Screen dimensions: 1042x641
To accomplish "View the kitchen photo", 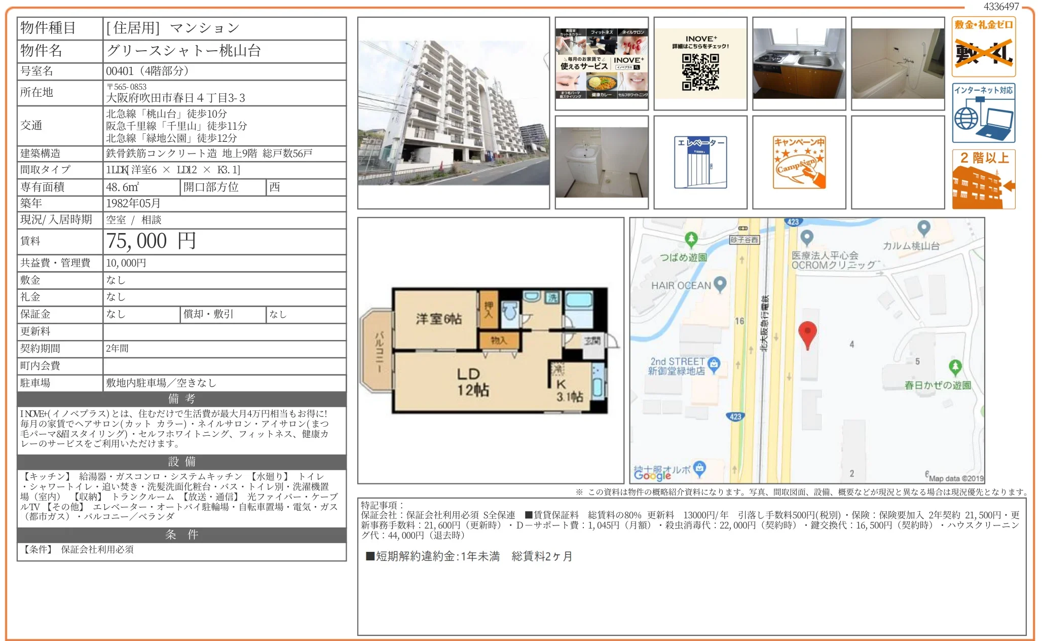I will [x=799, y=63].
